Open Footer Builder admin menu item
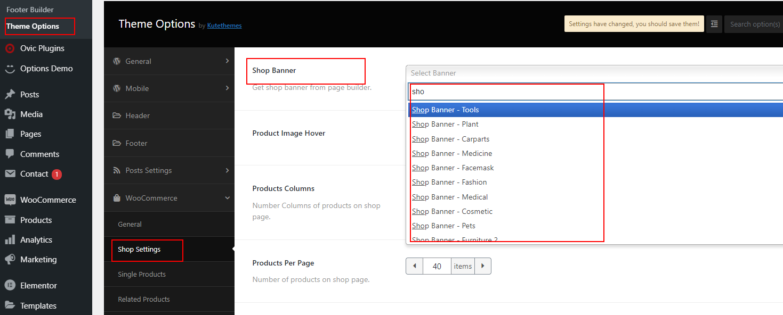This screenshot has width=783, height=315. (30, 10)
